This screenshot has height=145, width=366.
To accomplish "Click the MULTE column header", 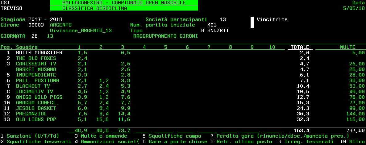I will [x=347, y=47].
